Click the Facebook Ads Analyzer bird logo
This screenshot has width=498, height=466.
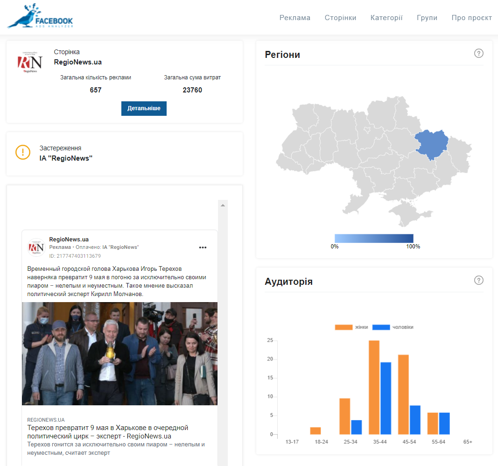[40, 16]
